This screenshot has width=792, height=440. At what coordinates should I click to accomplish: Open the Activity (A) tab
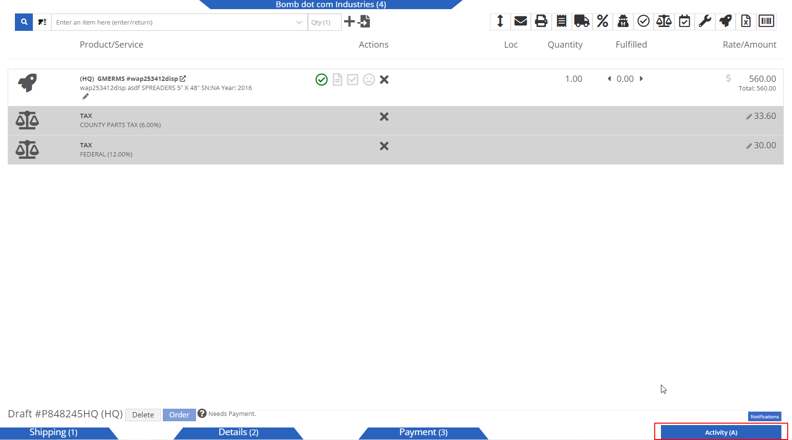(721, 432)
